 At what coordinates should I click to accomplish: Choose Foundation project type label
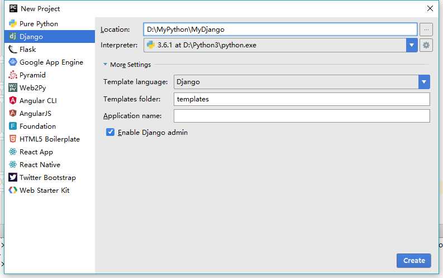[37, 126]
